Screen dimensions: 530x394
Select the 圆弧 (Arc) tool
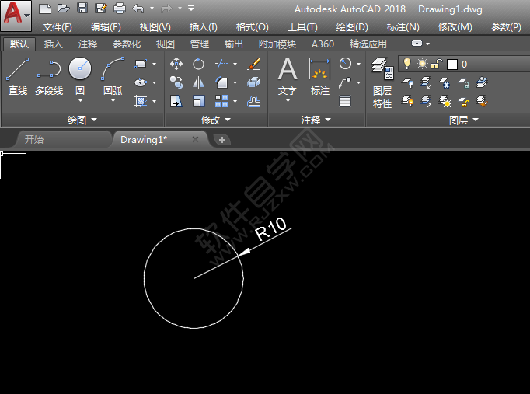coord(113,76)
